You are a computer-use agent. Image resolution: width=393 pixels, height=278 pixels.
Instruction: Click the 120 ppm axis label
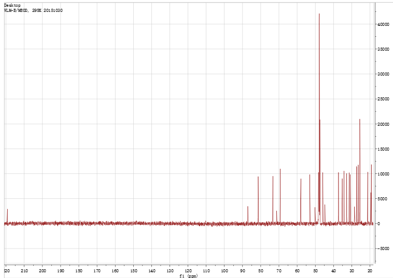coord(188,271)
